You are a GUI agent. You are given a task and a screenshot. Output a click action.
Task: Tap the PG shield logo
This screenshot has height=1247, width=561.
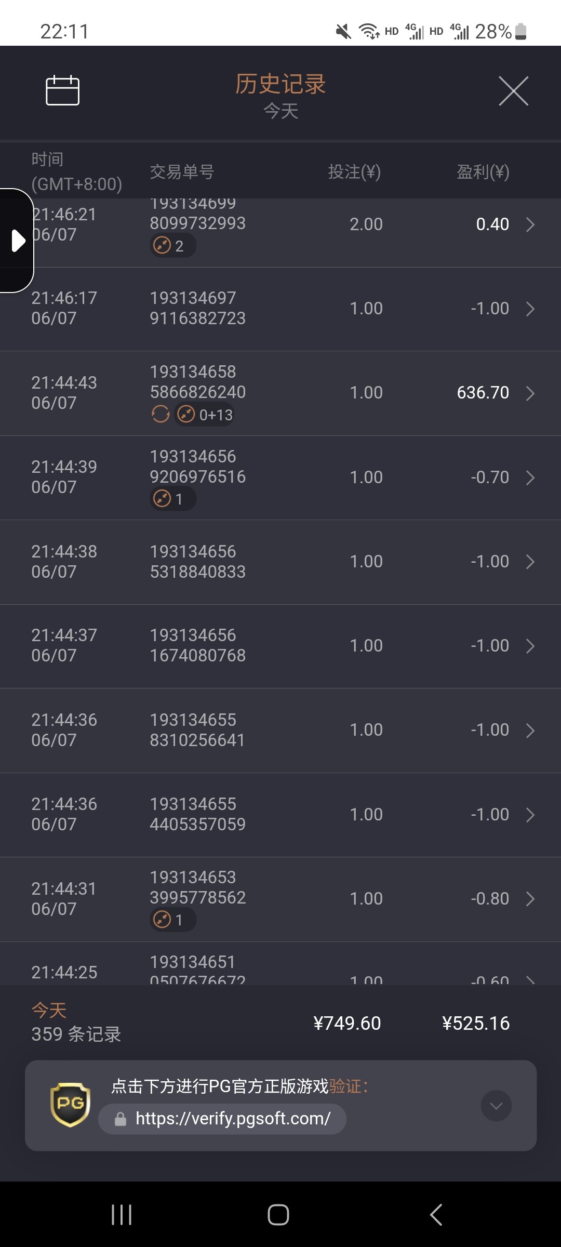[70, 1105]
